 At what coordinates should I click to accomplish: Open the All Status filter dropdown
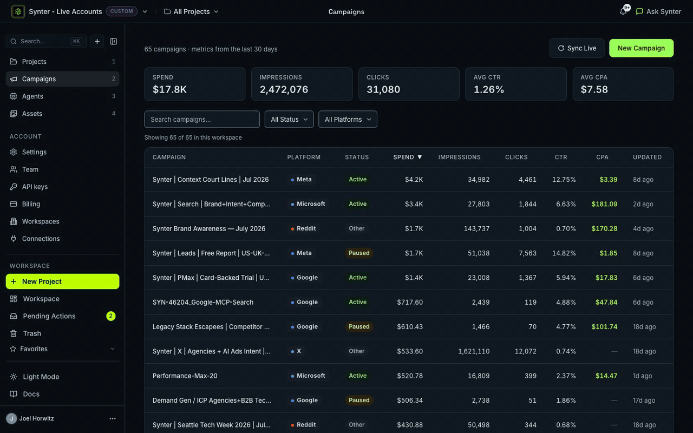pyautogui.click(x=289, y=119)
